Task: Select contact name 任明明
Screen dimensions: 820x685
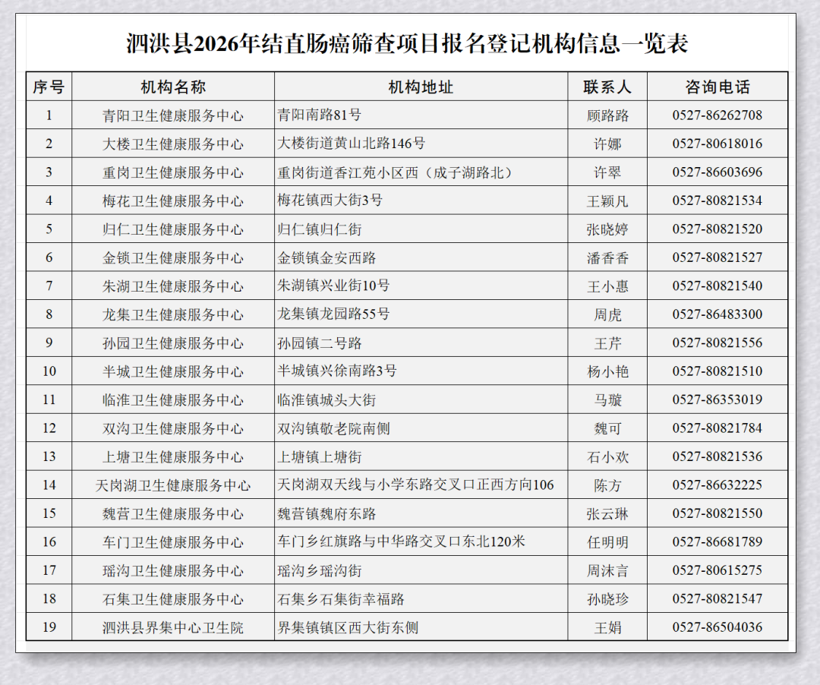Action: pyautogui.click(x=607, y=542)
